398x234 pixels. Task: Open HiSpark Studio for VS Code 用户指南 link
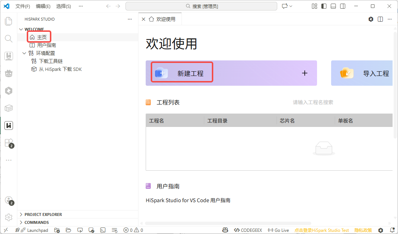tap(188, 200)
